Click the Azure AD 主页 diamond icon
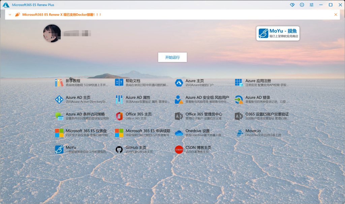The width and height of the screenshot is (345, 204). [59, 99]
